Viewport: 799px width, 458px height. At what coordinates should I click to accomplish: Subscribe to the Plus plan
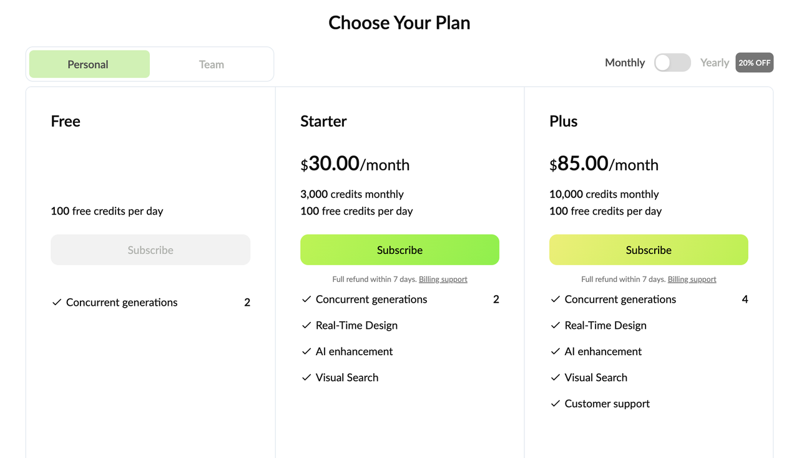(x=649, y=250)
